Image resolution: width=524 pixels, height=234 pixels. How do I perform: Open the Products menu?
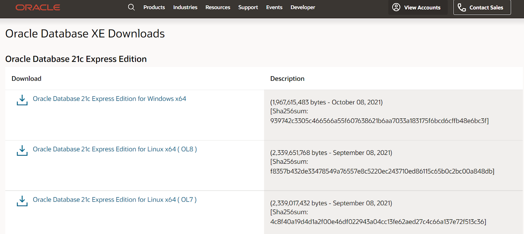click(154, 7)
